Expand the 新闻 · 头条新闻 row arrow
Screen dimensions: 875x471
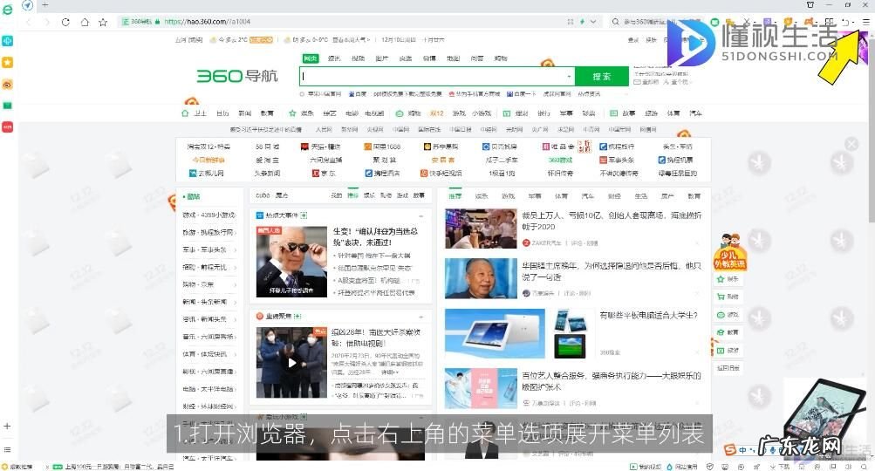pyautogui.click(x=235, y=302)
